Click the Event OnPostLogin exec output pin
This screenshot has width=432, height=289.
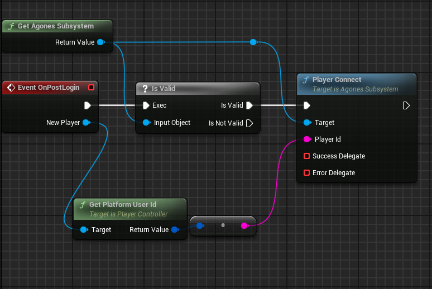click(x=87, y=105)
